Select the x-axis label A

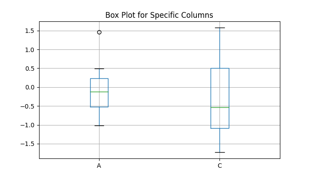(99, 166)
